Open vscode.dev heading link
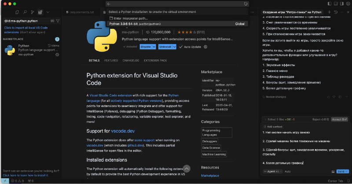 point(123,131)
